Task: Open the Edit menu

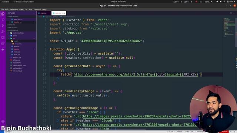Action: coord(7,9)
